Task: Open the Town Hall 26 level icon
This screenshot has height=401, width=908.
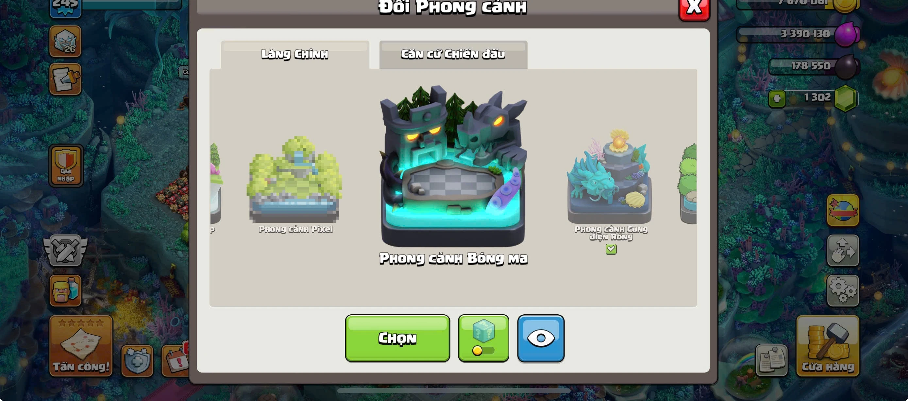Action: pos(65,41)
